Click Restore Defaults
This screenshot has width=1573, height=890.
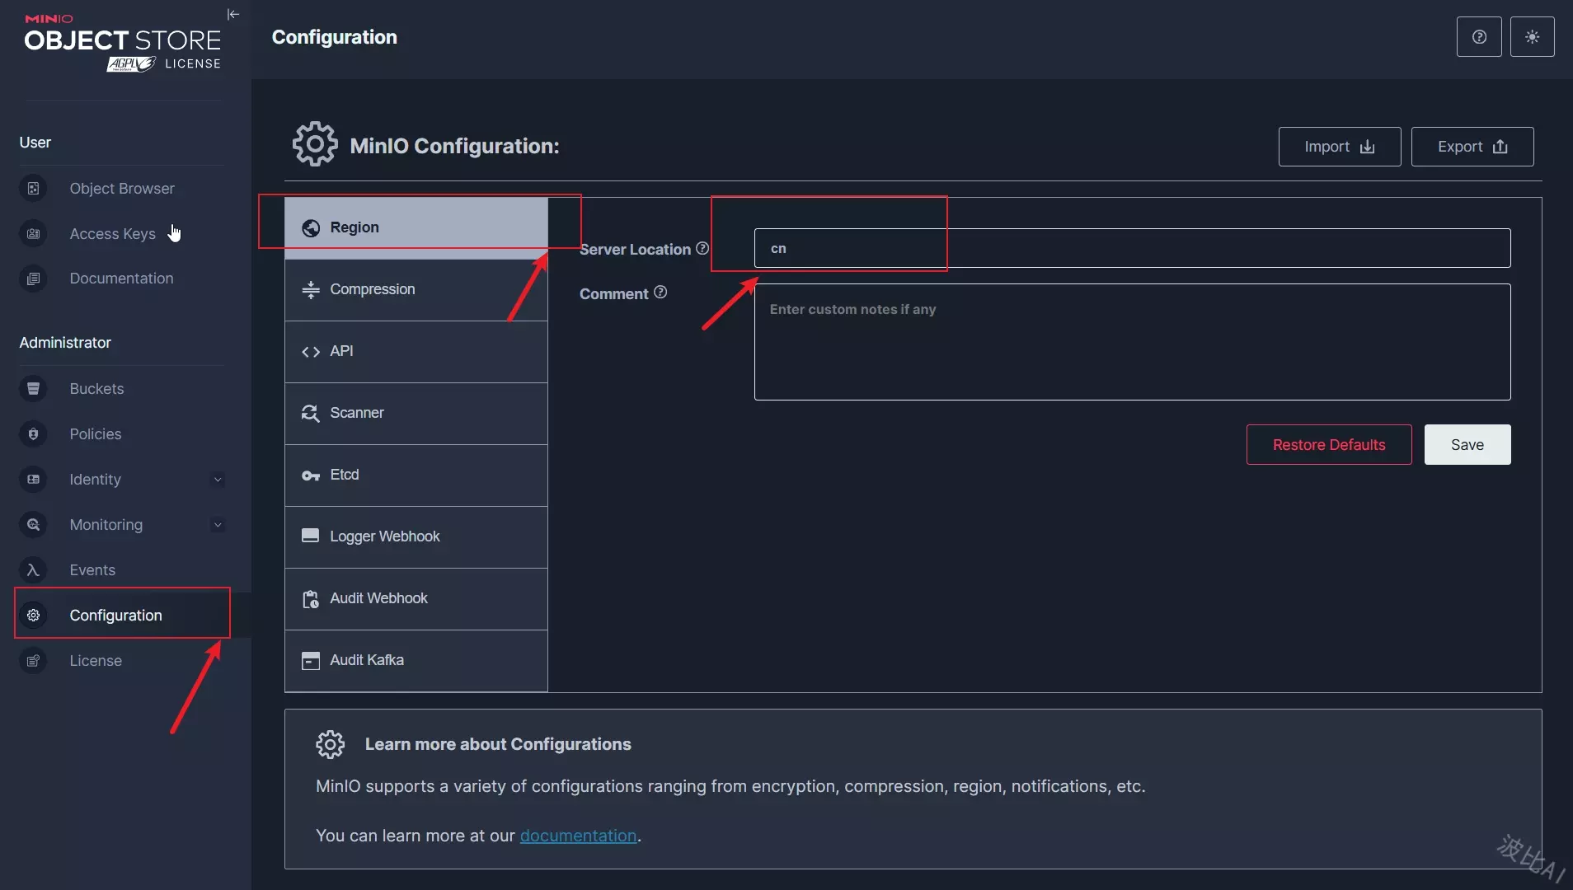pos(1329,445)
